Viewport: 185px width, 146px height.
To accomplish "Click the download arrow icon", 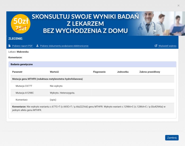I will [37, 46].
